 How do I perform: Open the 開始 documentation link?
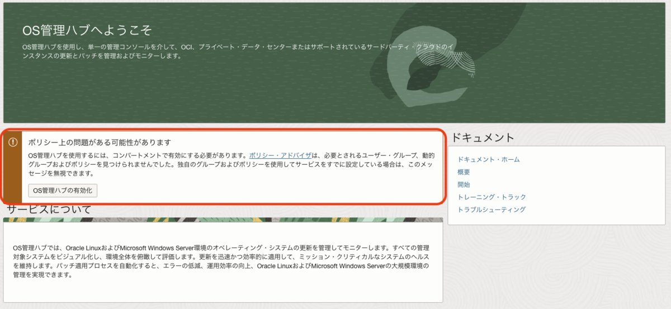[x=464, y=184]
